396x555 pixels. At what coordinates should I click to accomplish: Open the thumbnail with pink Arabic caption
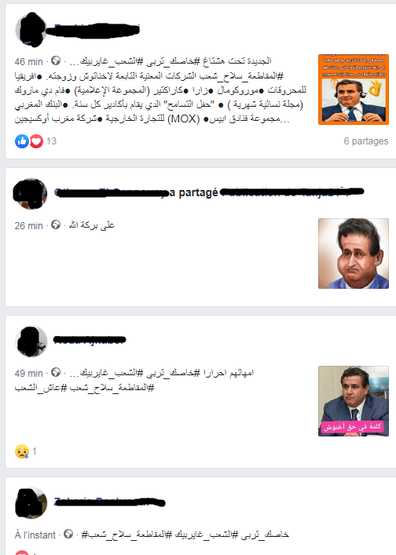[354, 401]
